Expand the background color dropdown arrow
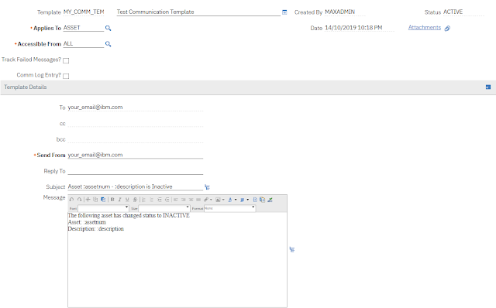496x308 pixels. pyautogui.click(x=248, y=200)
